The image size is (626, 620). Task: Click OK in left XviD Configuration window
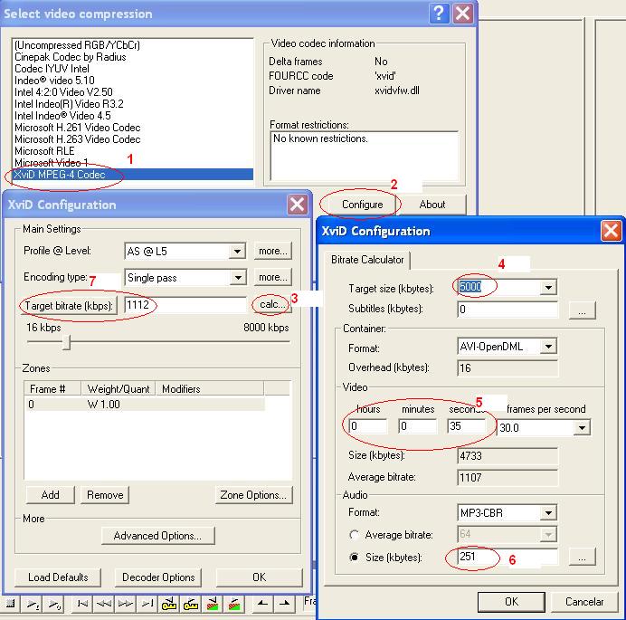pos(259,577)
